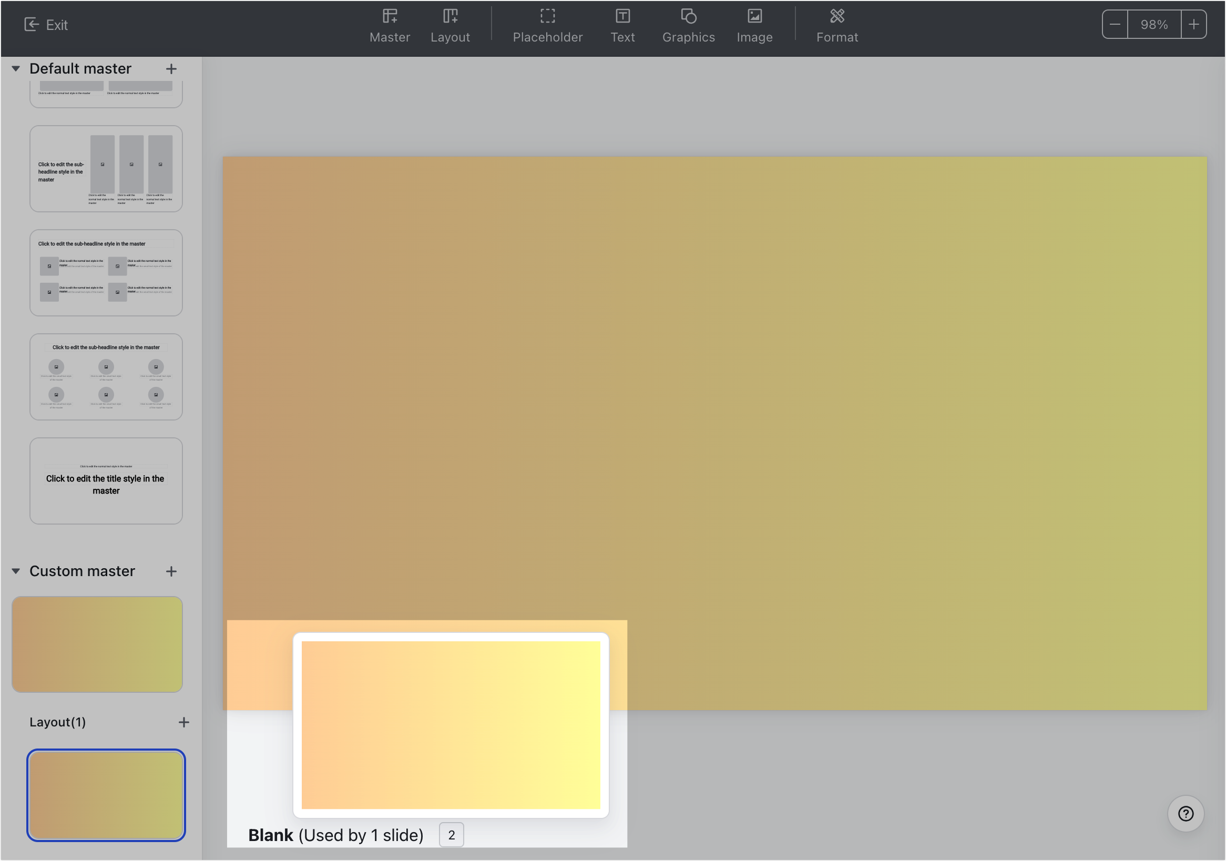Add a new Default master
Image resolution: width=1226 pixels, height=861 pixels.
tap(171, 69)
